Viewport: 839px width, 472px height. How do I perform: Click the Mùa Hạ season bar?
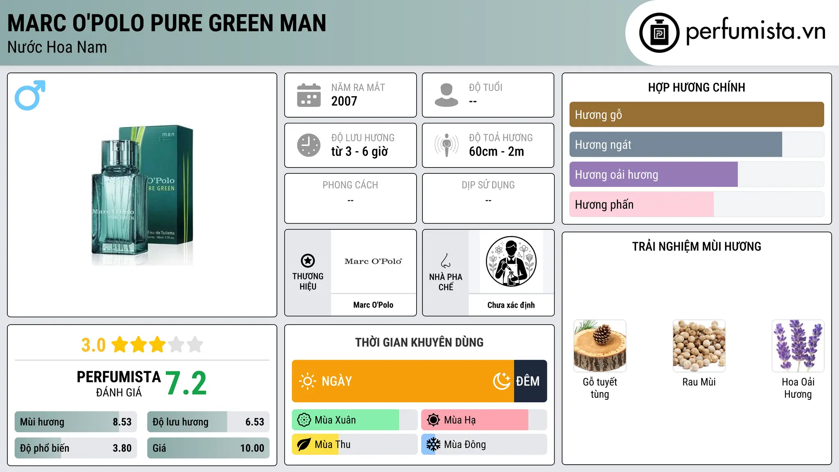coord(484,420)
